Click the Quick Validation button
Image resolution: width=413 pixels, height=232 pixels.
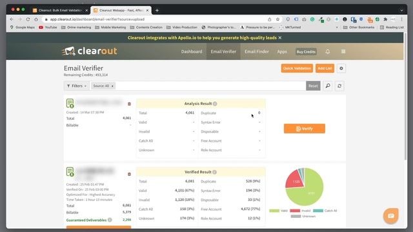coord(297,68)
